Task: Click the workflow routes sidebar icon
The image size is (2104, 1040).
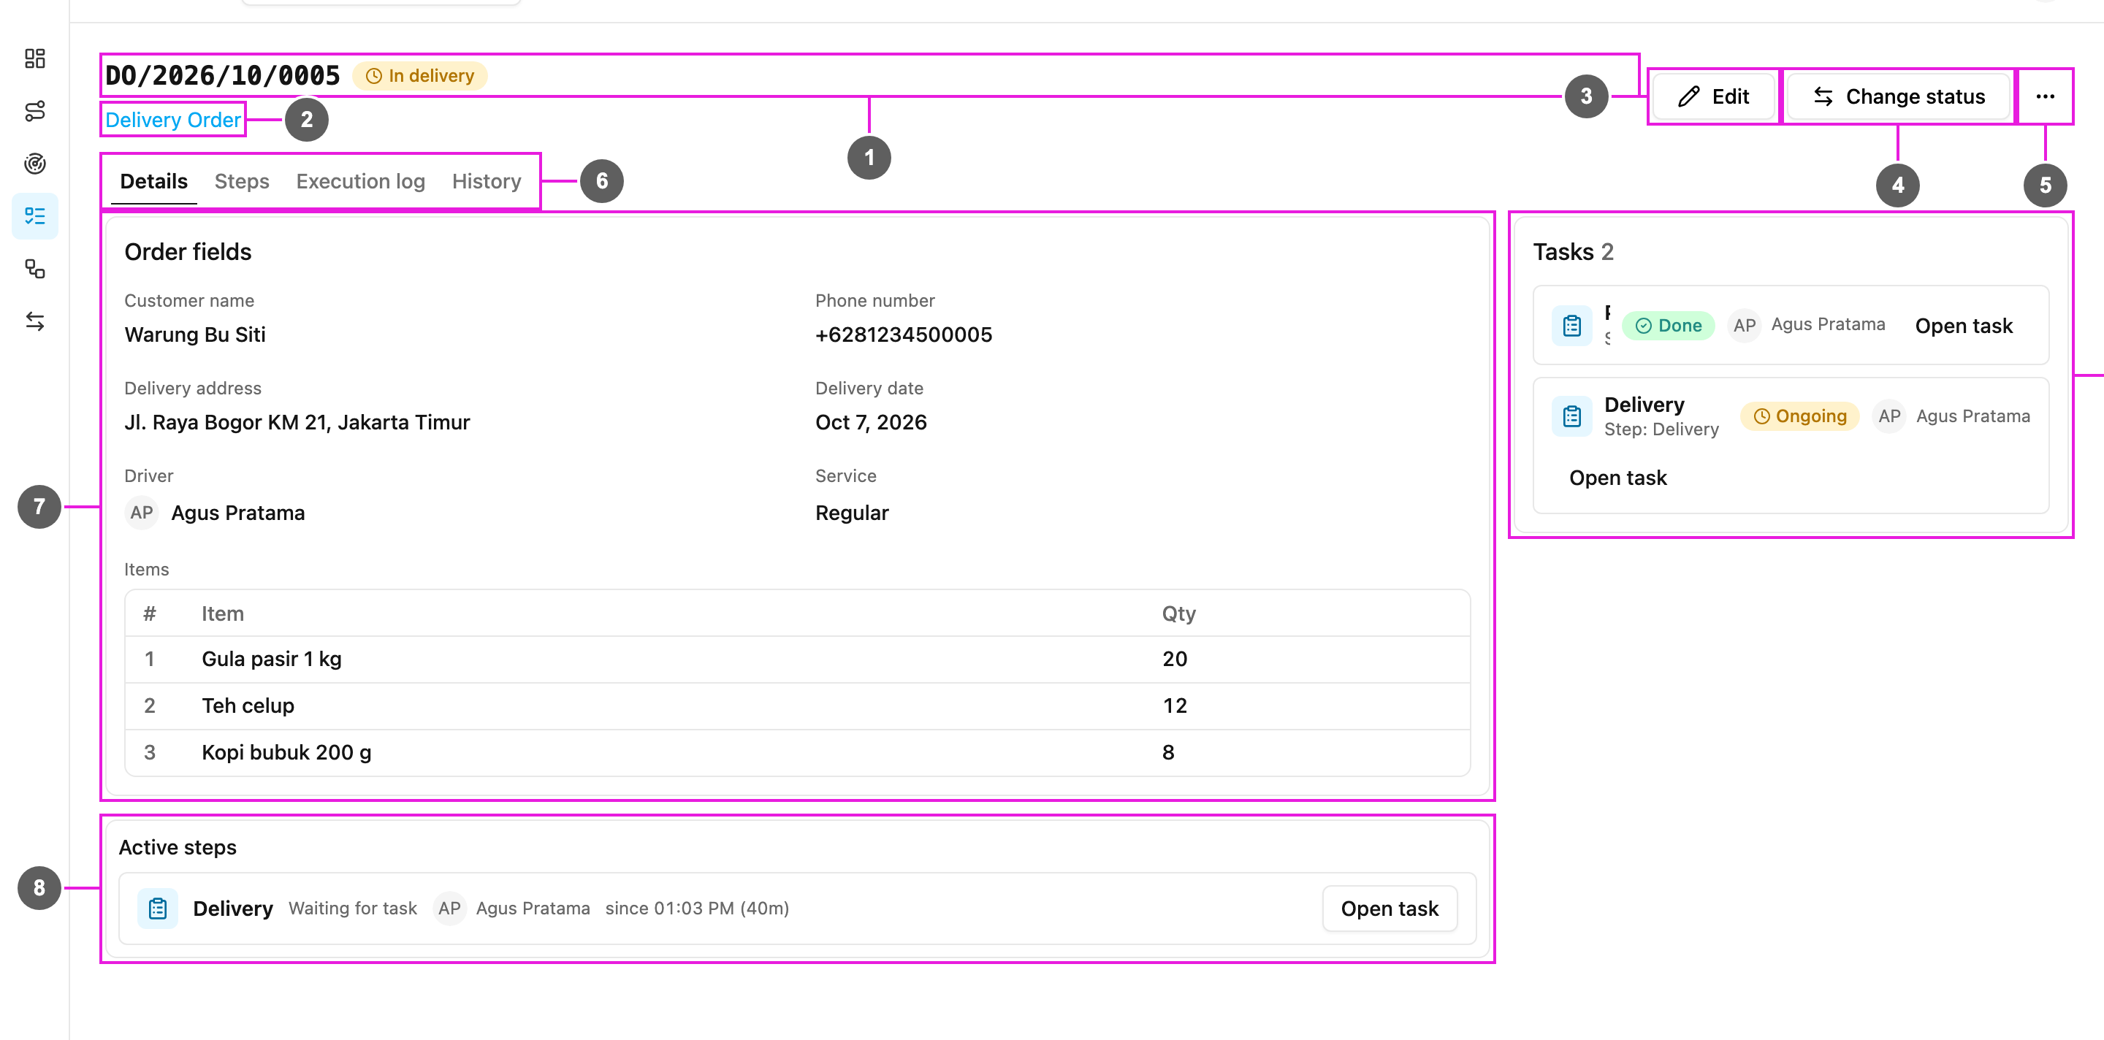Action: [x=34, y=111]
